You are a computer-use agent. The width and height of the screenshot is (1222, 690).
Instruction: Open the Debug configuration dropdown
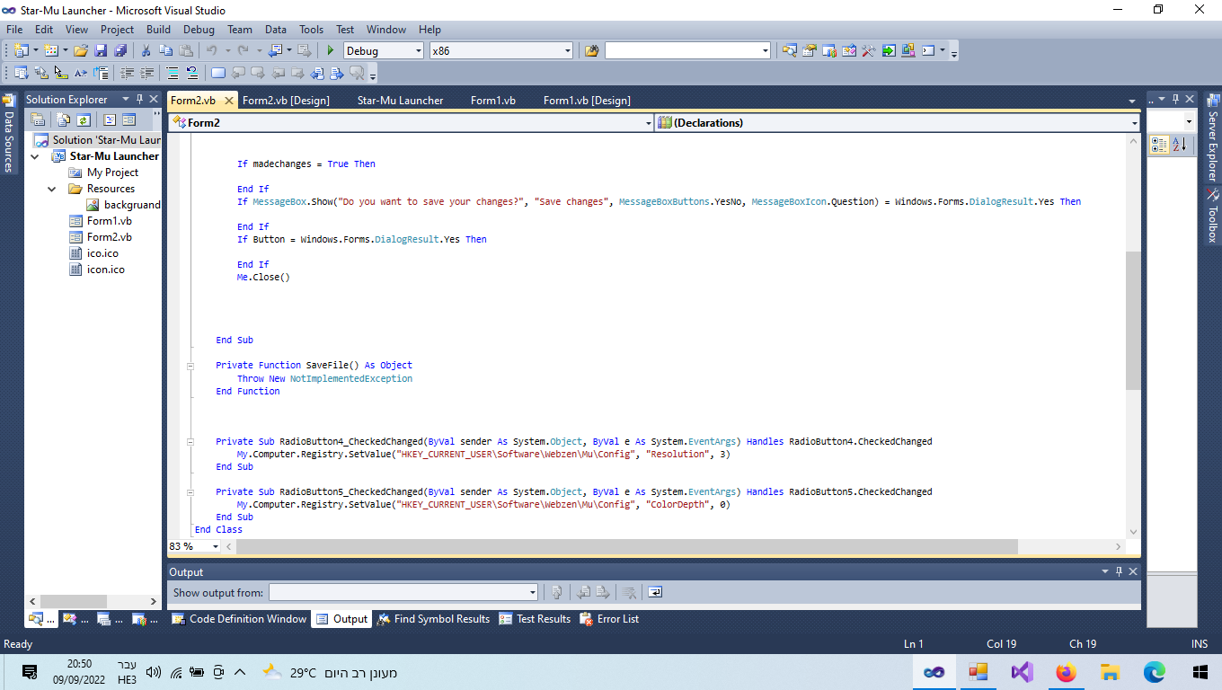(418, 51)
